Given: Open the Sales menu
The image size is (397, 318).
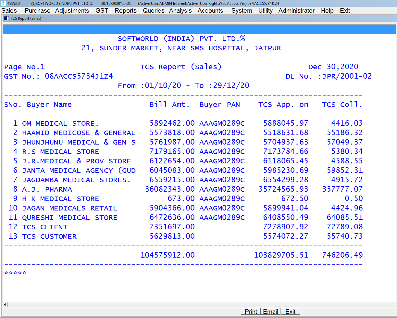Looking at the screenshot, I should (x=9, y=11).
